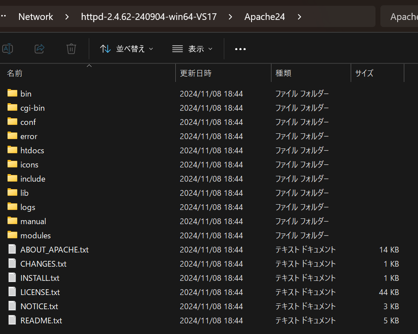Switch to the Apache tab at top right
The width and height of the screenshot is (418, 334).
(x=404, y=16)
